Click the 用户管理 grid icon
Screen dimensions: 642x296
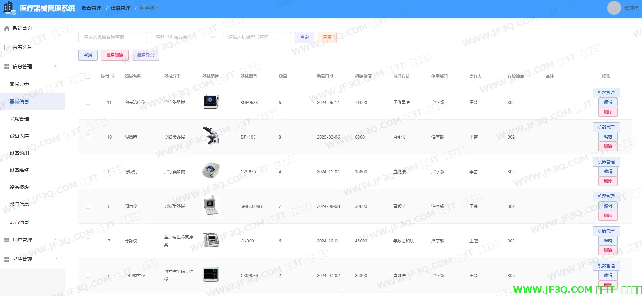(x=7, y=240)
